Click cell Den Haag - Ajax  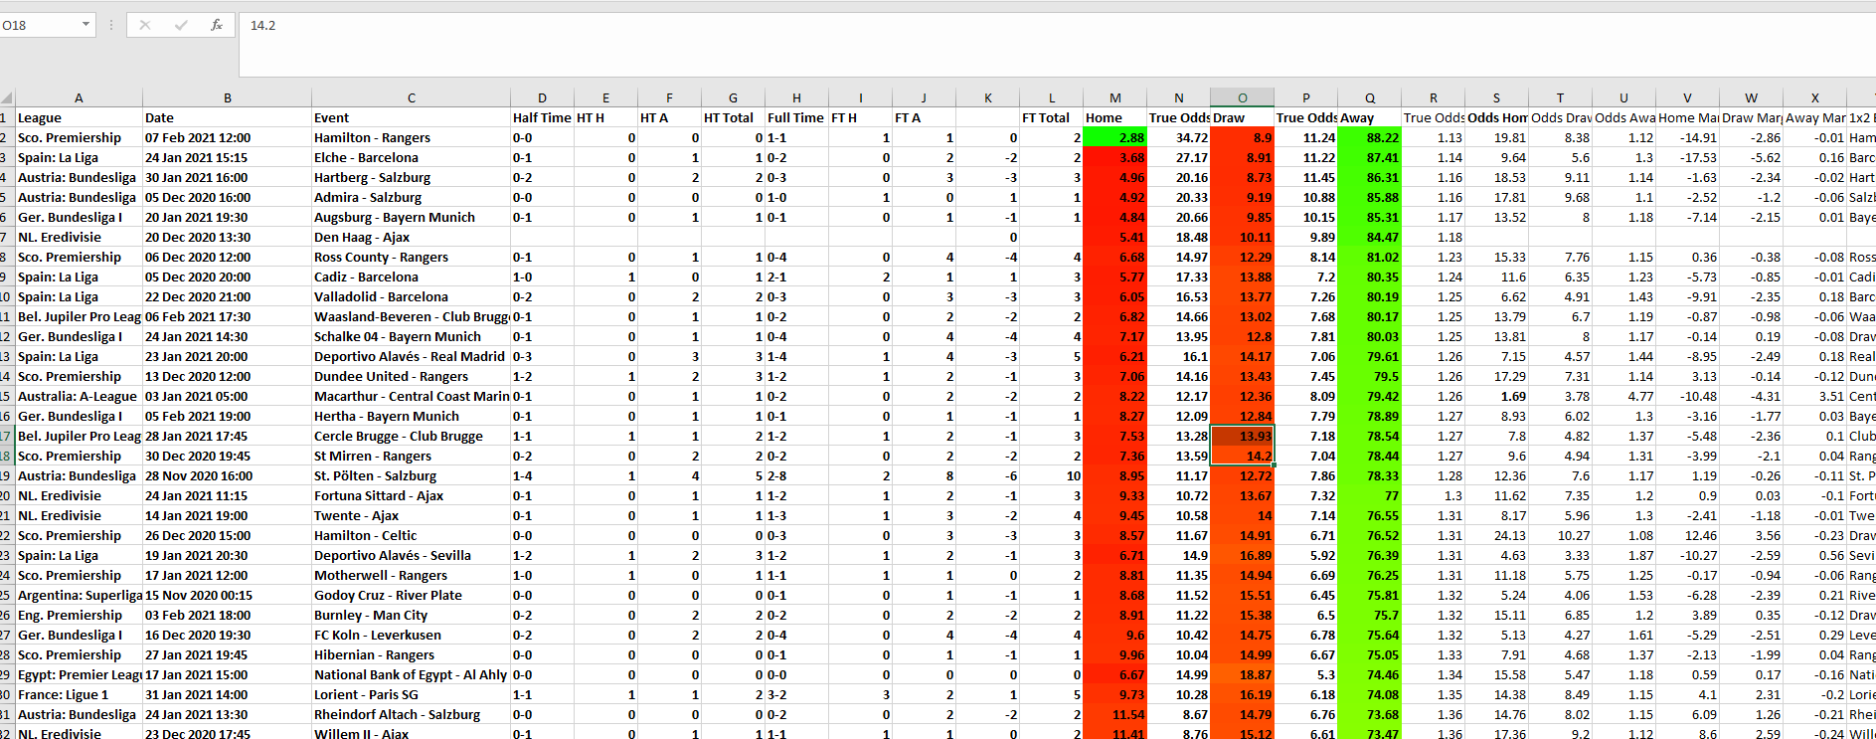pos(411,237)
